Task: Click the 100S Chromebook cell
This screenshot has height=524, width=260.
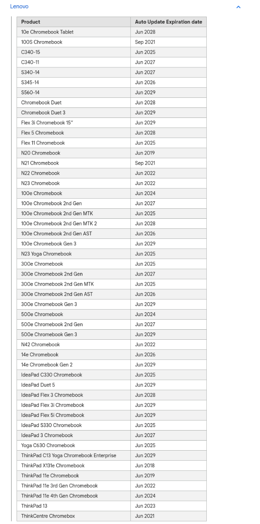Action: 73,42
